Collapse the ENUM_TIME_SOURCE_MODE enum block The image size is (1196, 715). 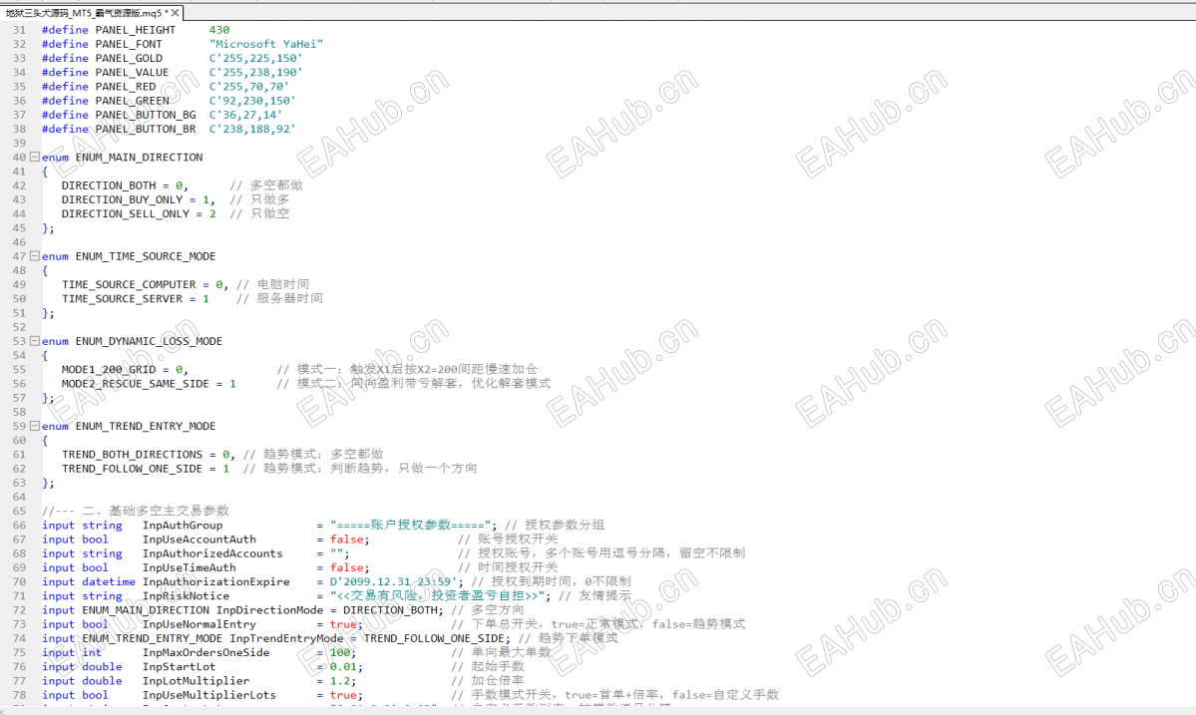[34, 256]
